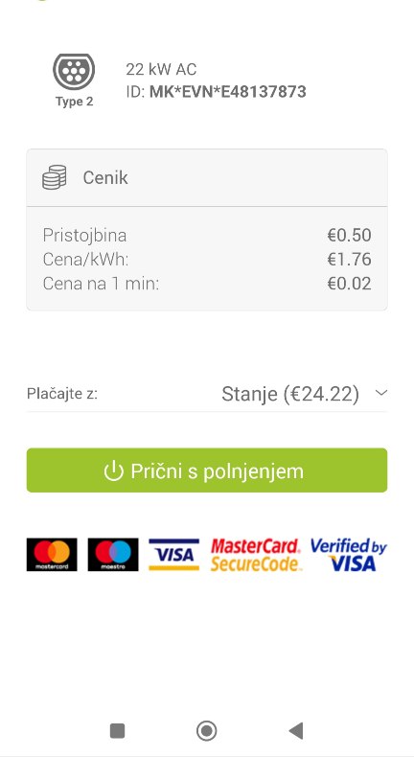Start charging with Prični s polnjenjem
Viewport: 414px width, 757px height.
(207, 470)
